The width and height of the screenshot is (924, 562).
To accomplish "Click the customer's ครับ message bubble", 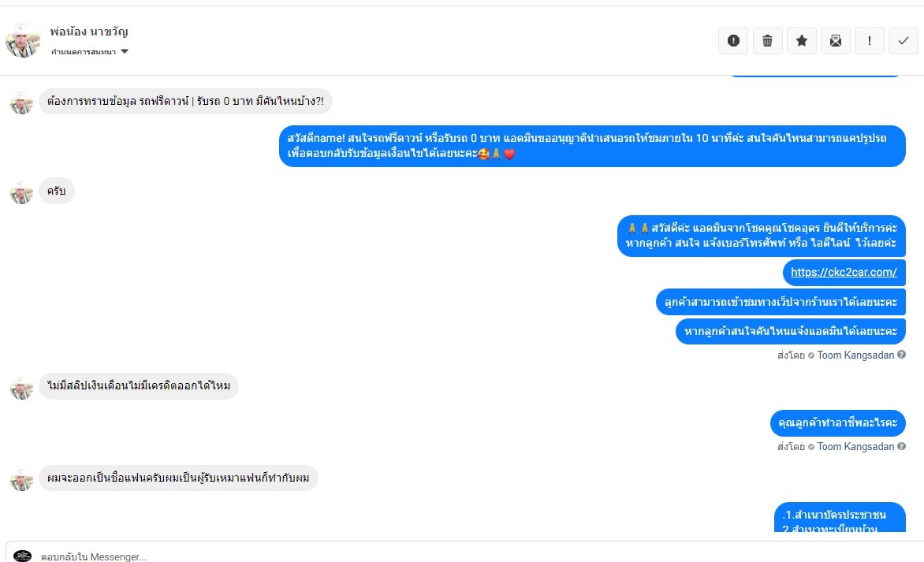I will 57,192.
